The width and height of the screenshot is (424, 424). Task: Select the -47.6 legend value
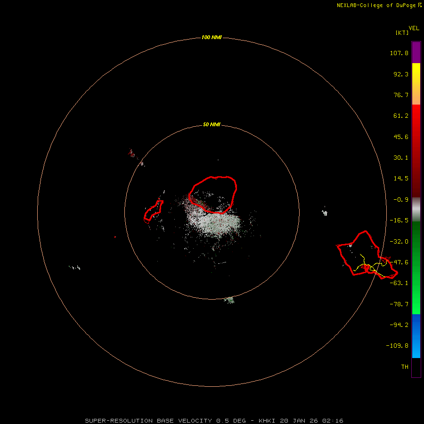point(399,262)
